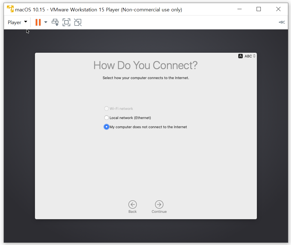Maximize the VMware Player window

coord(259,9)
